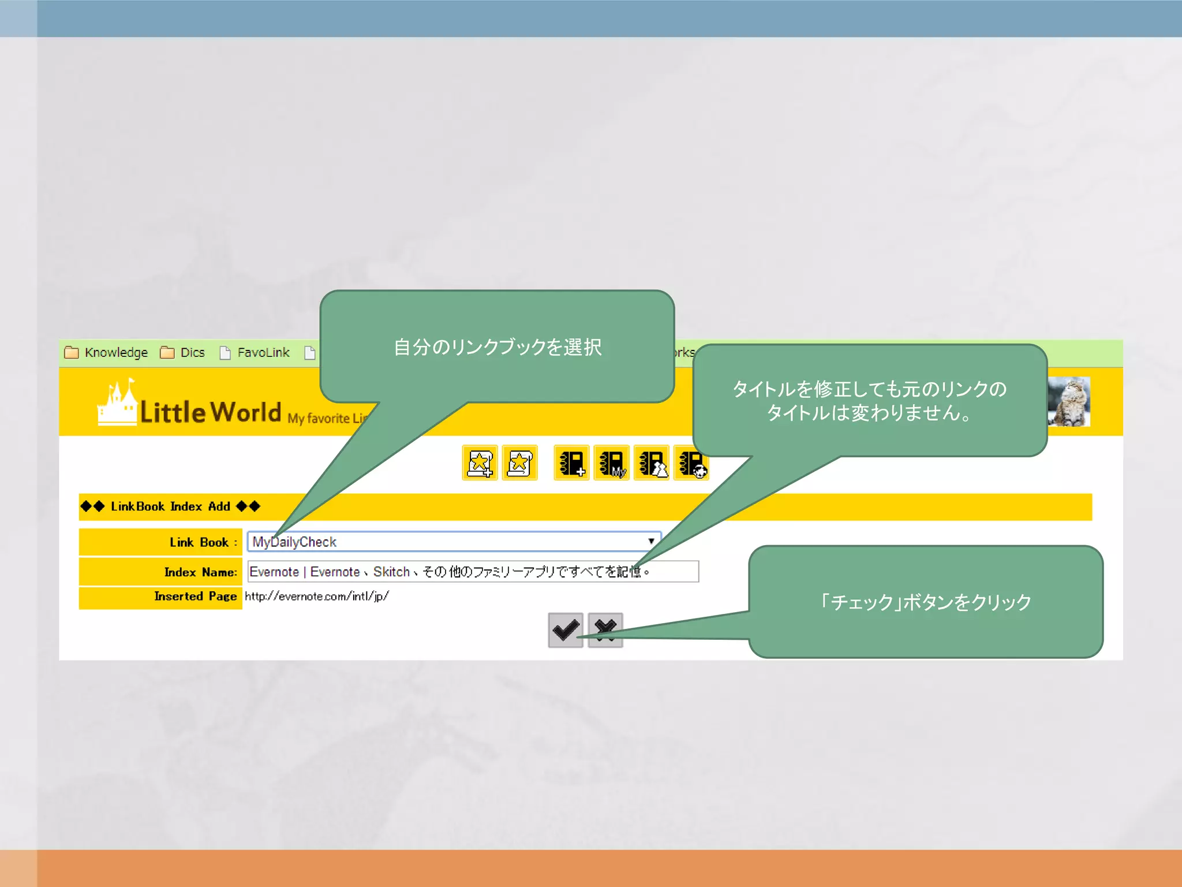Click the add new linkbook notebook icon
This screenshot has height=887, width=1182.
point(571,463)
